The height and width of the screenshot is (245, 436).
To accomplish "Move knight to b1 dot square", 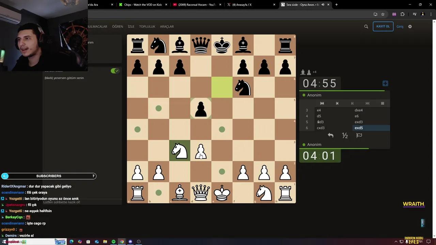I will point(158,193).
